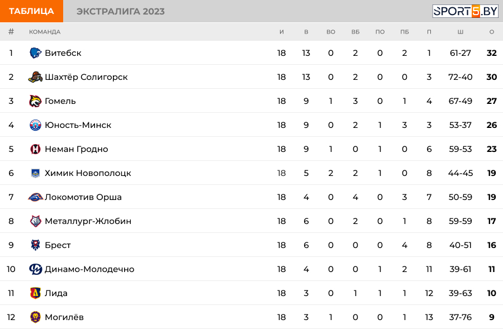Click the Витебск team logo
Image resolution: width=503 pixels, height=329 pixels.
tap(35, 53)
